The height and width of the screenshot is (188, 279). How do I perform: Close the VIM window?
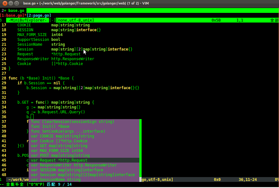[x=4, y=3]
